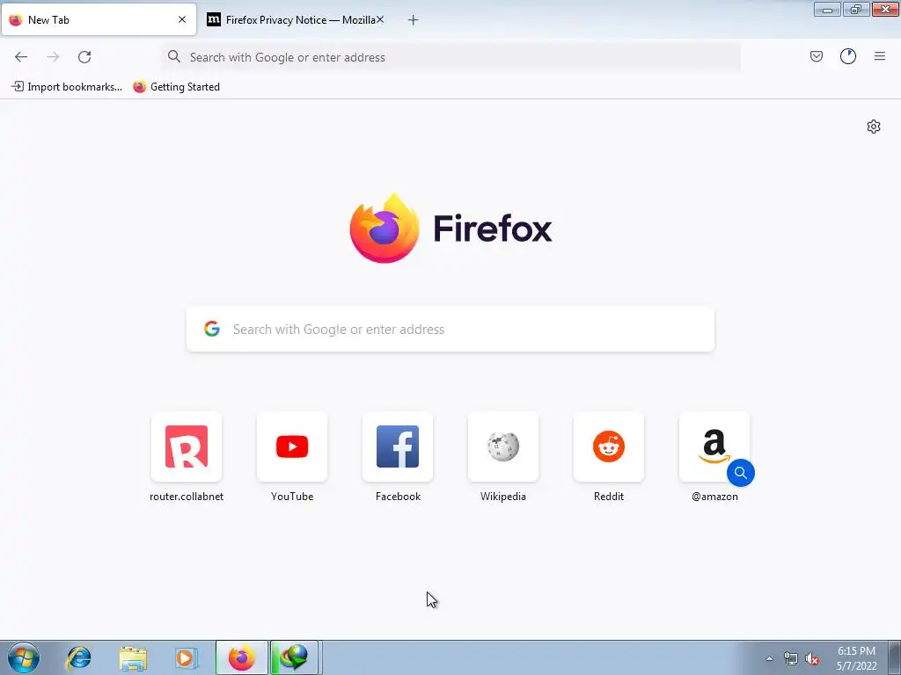Viewport: 901px width, 675px height.
Task: Focus the center Google search box
Action: (x=450, y=329)
